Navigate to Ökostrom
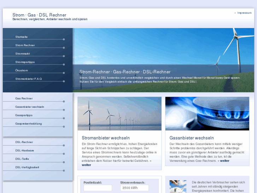The height and width of the screenshot is (193, 257). pyautogui.click(x=22, y=70)
